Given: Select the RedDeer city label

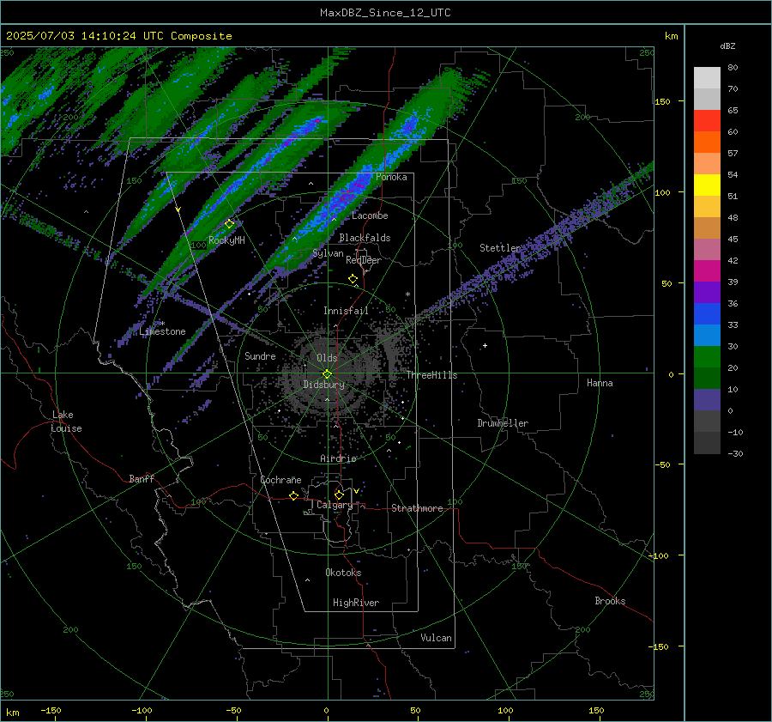Looking at the screenshot, I should 364,260.
